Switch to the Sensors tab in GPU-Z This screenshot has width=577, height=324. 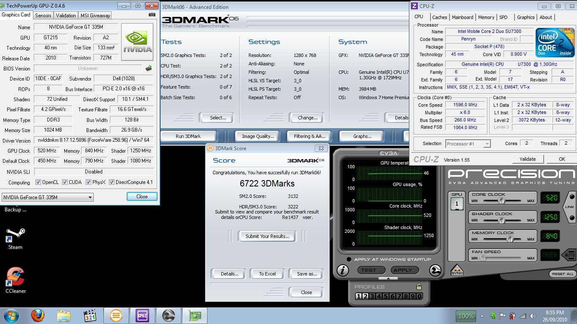[x=43, y=15]
